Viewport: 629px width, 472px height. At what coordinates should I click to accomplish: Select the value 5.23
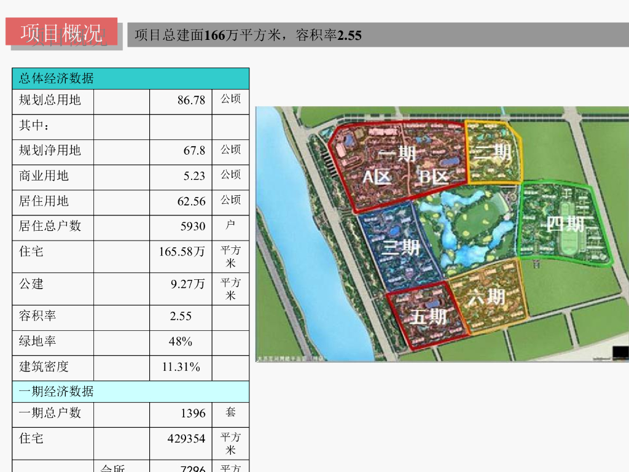194,176
